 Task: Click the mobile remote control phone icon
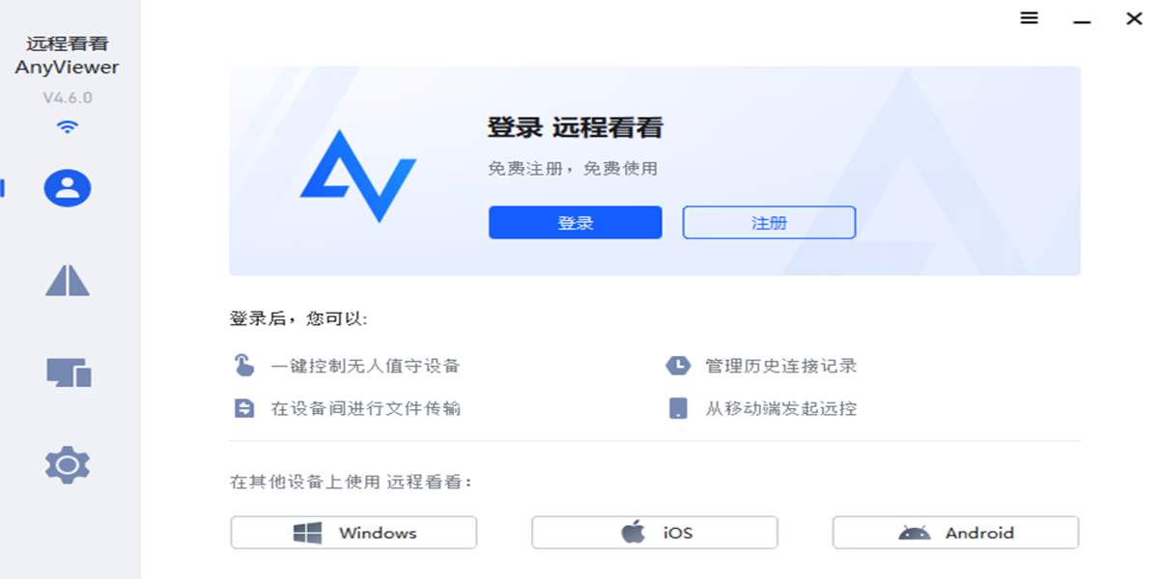678,408
